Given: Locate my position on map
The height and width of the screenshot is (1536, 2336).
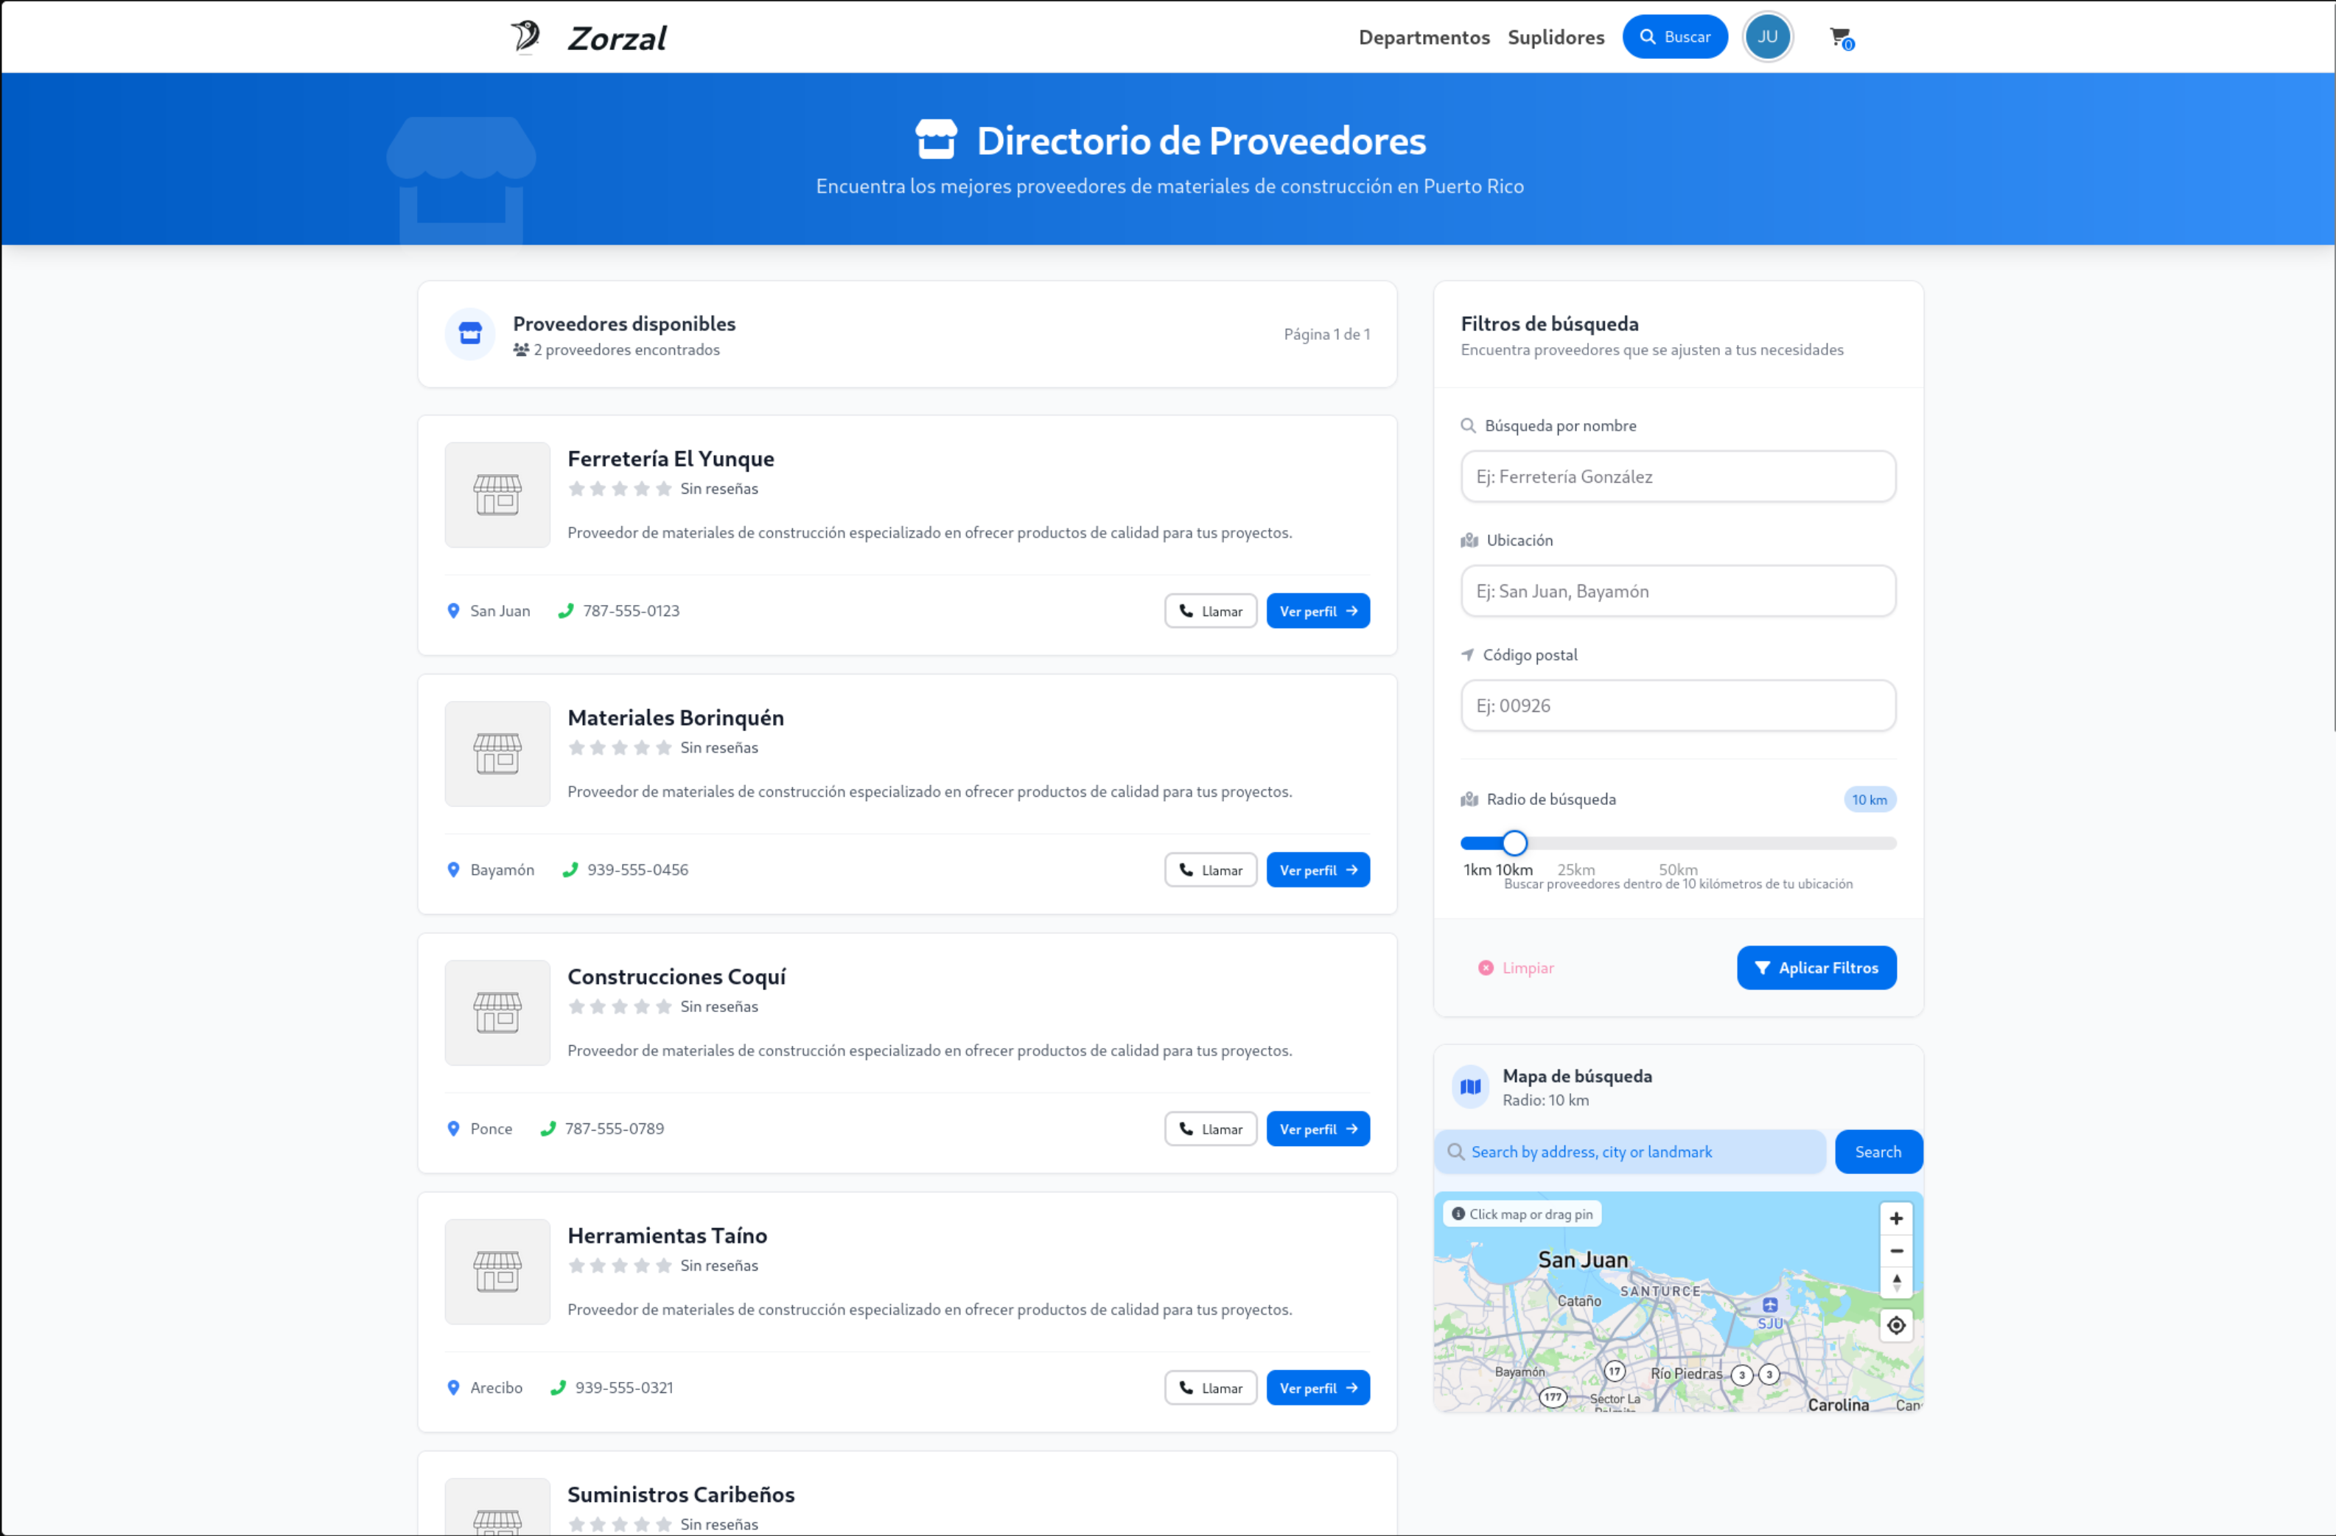Looking at the screenshot, I should coord(1895,1325).
